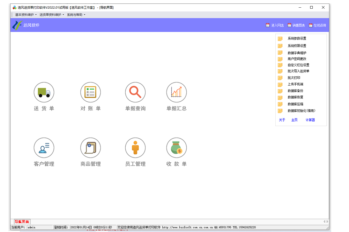Click the right tab scroll arrow
Image resolution: width=349 pixels, height=232 pixels.
327,222
